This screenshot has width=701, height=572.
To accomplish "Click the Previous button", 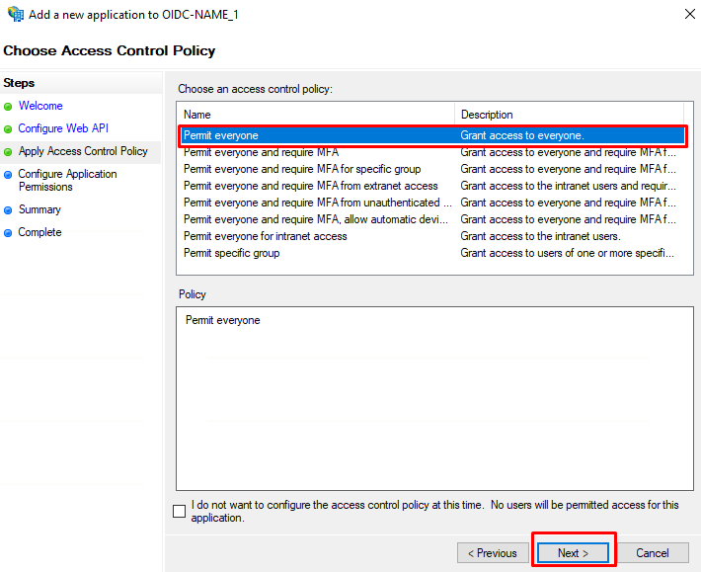I will [493, 553].
